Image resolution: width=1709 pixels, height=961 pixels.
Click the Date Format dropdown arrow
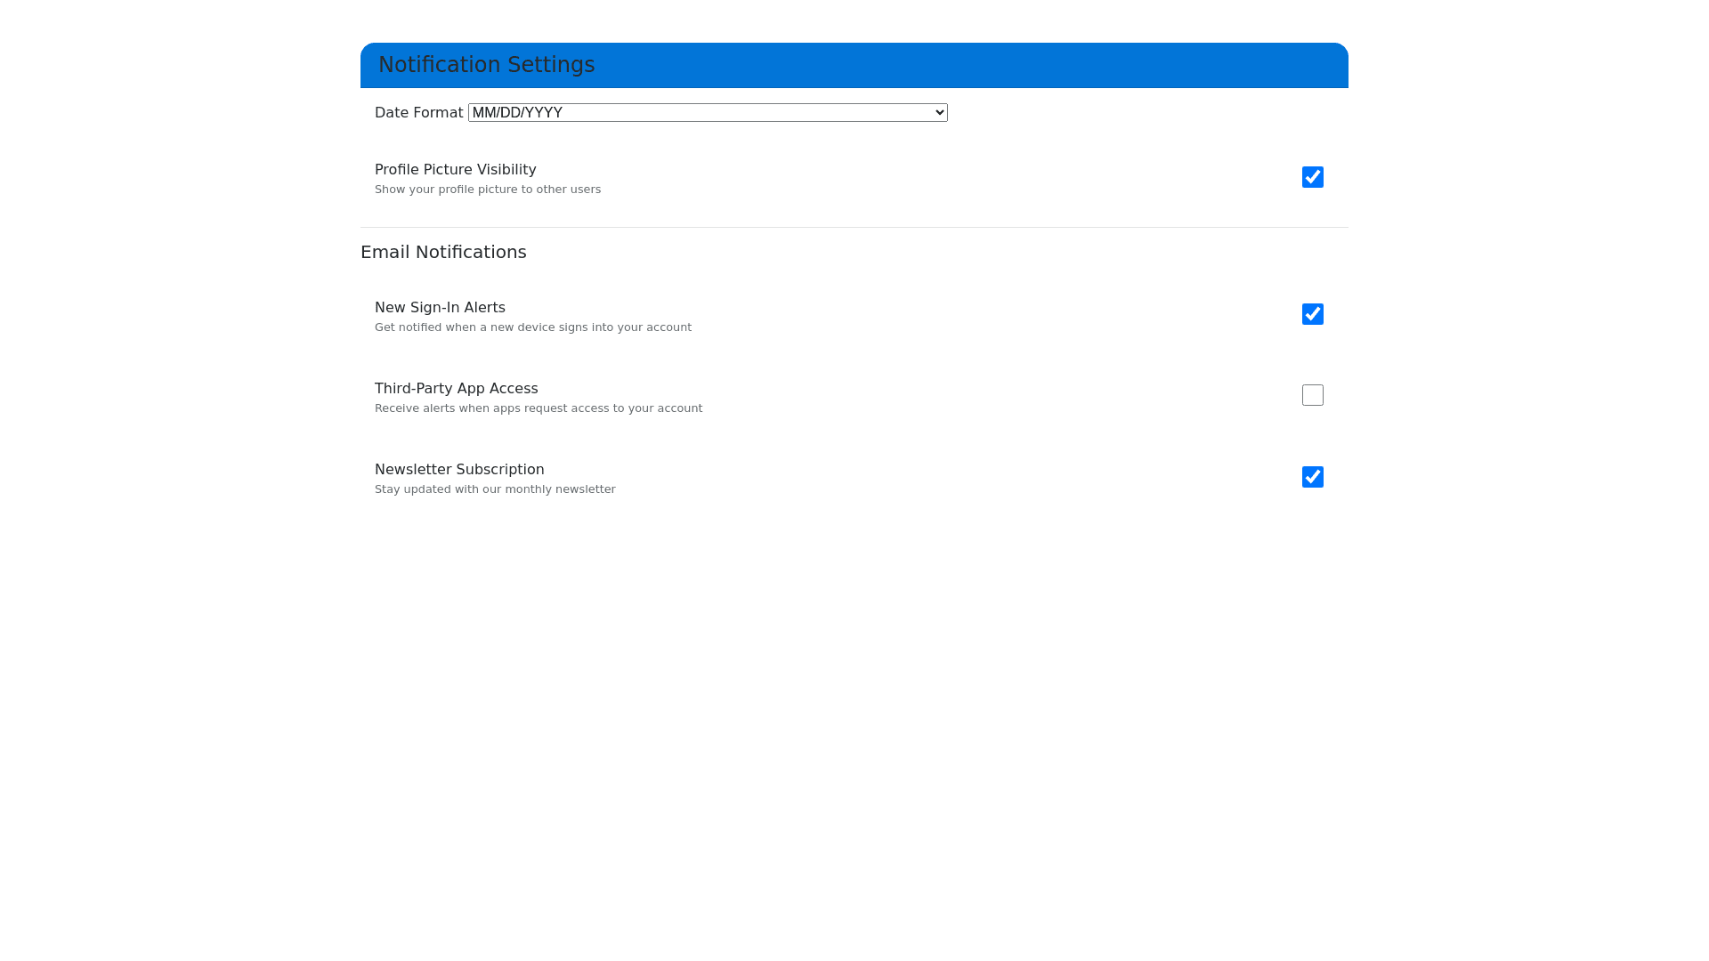pos(940,113)
